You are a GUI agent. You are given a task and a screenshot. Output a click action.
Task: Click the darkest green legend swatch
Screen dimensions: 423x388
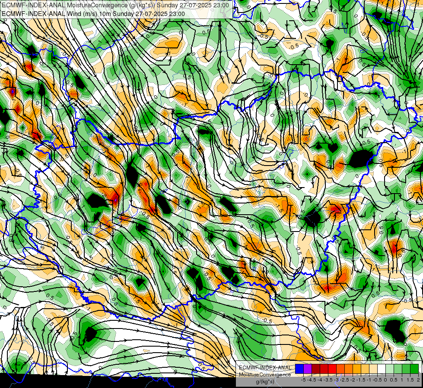[x=414, y=369]
